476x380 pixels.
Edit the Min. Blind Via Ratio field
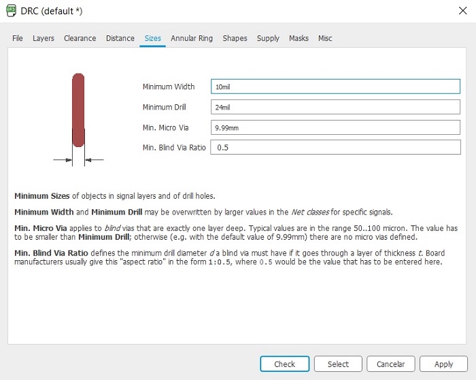(335, 148)
